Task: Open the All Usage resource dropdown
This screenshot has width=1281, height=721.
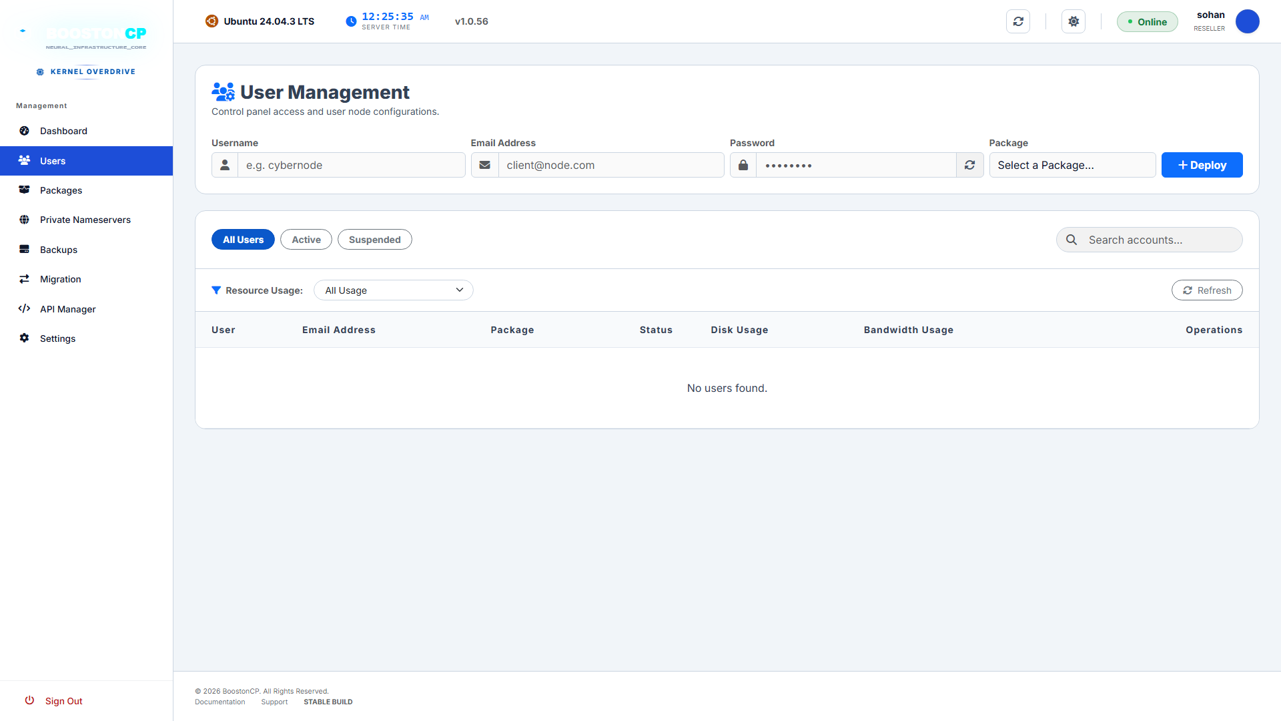Action: click(394, 290)
